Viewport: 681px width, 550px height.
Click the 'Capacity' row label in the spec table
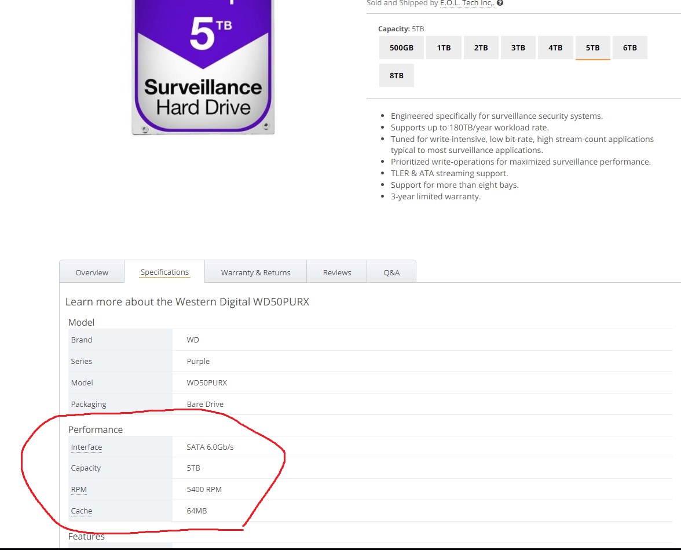pyautogui.click(x=86, y=468)
